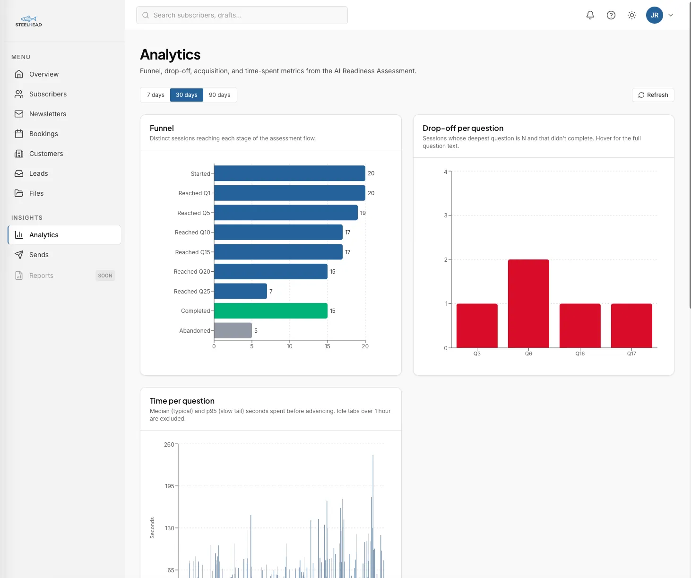Click the search magnifier icon
Viewport: 691px width, 578px height.
coord(146,15)
